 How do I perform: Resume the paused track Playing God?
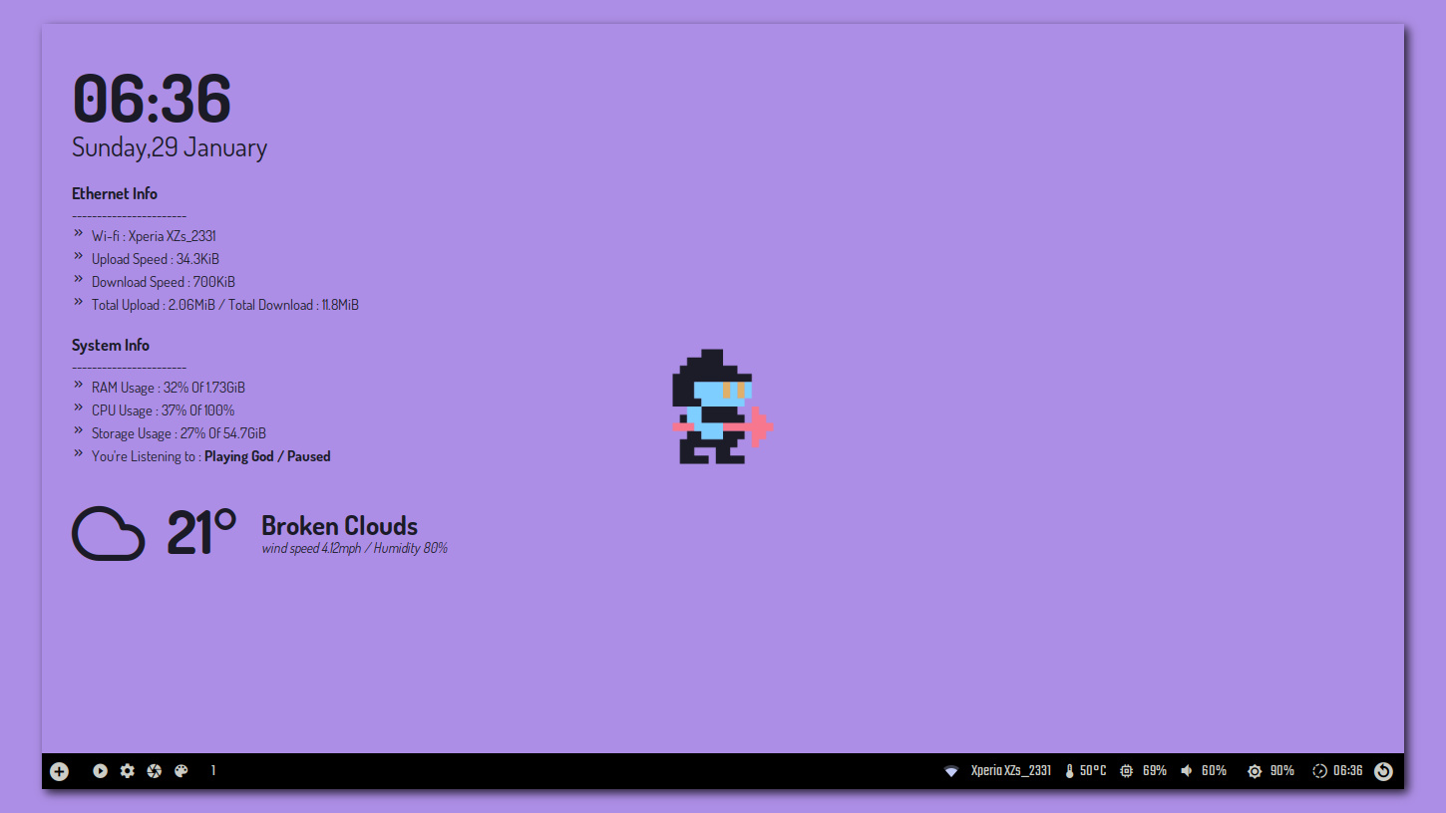[x=267, y=455]
